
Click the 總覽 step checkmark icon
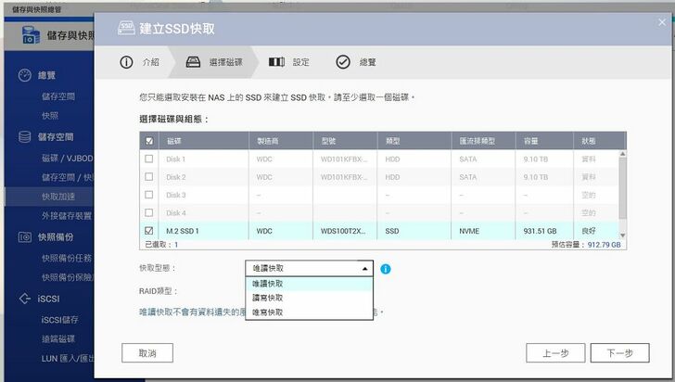click(342, 62)
